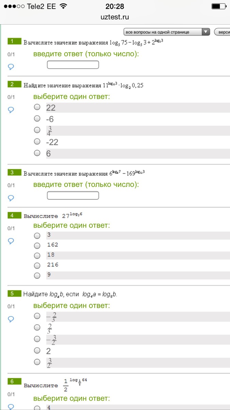This screenshot has width=230, height=410.
Task: Click comment bubble icon for question 3
Action: [x=11, y=198]
